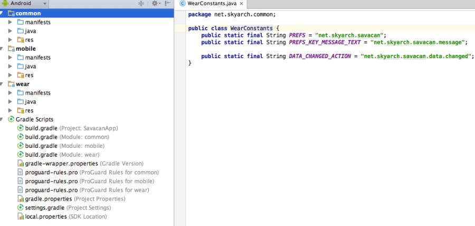Click the mobile module folder icon
The height and width of the screenshot is (226, 475).
coord(12,49)
